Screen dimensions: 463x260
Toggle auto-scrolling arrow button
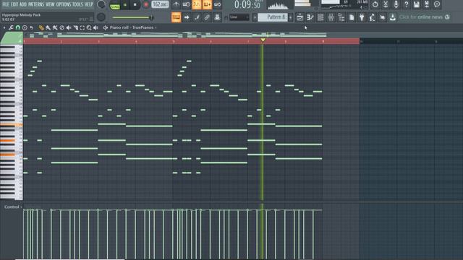pos(187,17)
